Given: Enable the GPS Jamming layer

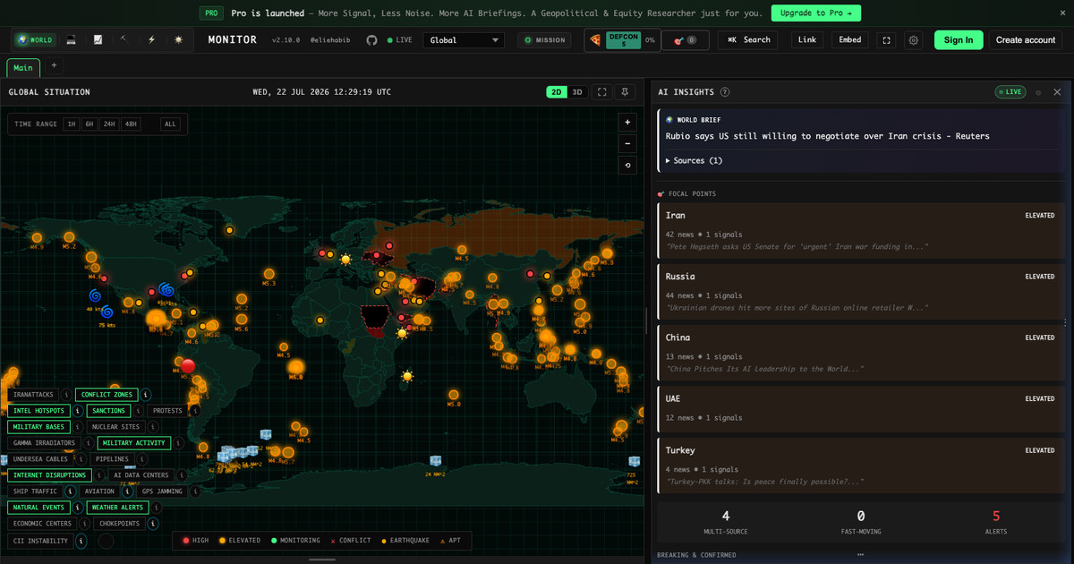Looking at the screenshot, I should (162, 491).
